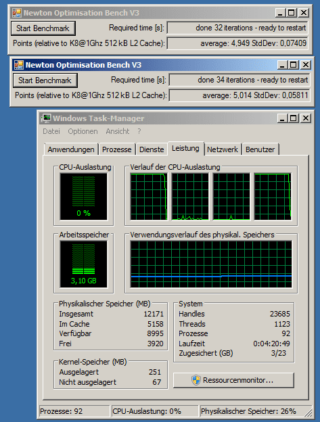The image size is (320, 422).
Task: Maximize the lower Newton Bench window
Action: click(x=294, y=65)
